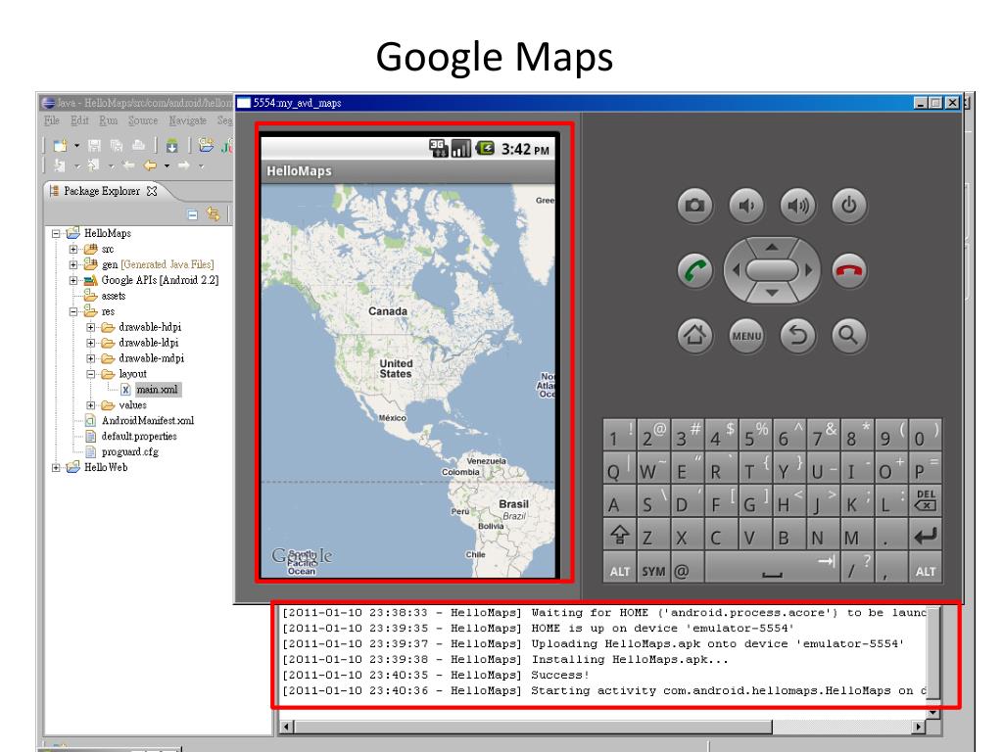
Task: Click the spacebar on emulator keyboard
Action: coord(772,568)
